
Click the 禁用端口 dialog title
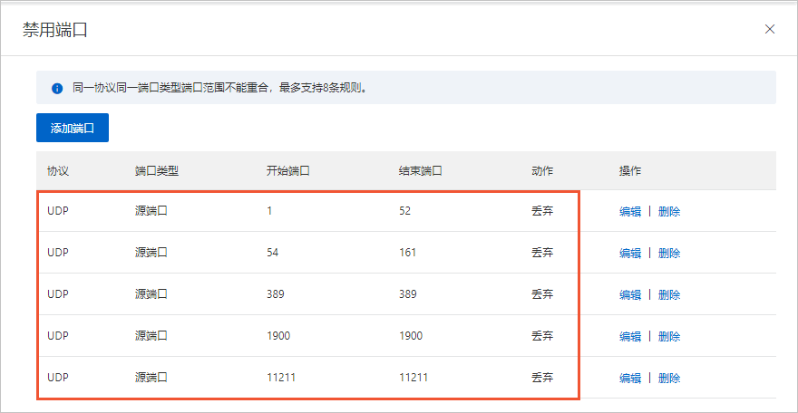click(x=55, y=30)
